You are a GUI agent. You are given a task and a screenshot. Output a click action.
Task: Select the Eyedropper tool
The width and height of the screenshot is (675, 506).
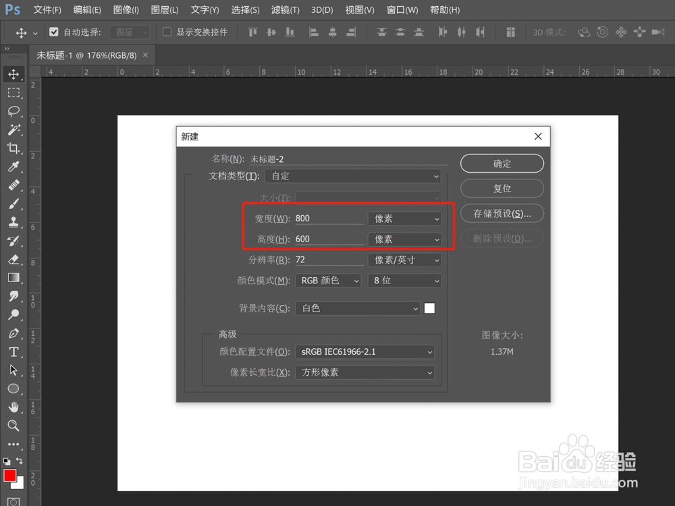[14, 167]
